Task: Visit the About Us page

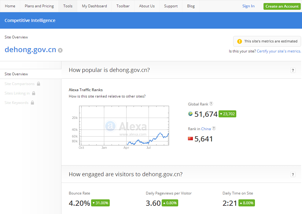Action: (x=147, y=6)
